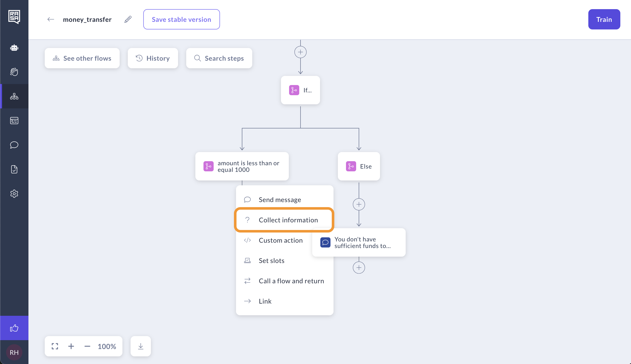Image resolution: width=631 pixels, height=364 pixels.
Task: Click the thumbs-up feedback icon
Action: (x=14, y=328)
